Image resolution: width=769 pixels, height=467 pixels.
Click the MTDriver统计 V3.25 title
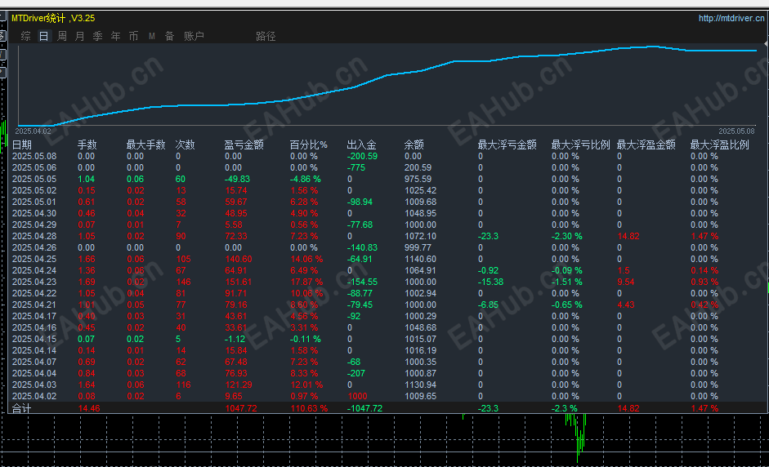pyautogui.click(x=53, y=18)
